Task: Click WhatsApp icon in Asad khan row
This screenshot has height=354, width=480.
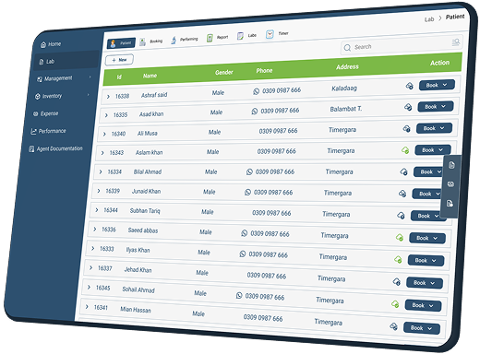Action: (255, 112)
